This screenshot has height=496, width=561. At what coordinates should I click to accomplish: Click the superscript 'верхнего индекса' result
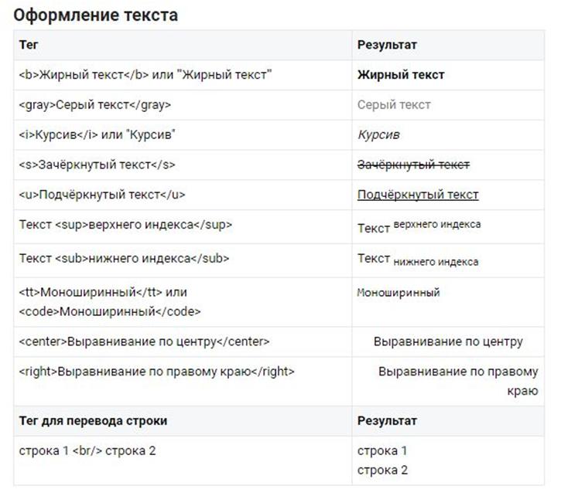point(437,224)
